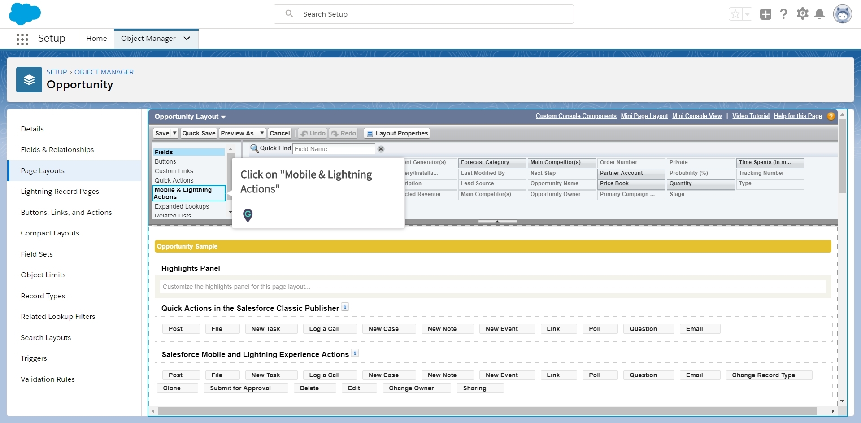The width and height of the screenshot is (861, 423).
Task: Click the orange help question icon
Action: pos(831,117)
